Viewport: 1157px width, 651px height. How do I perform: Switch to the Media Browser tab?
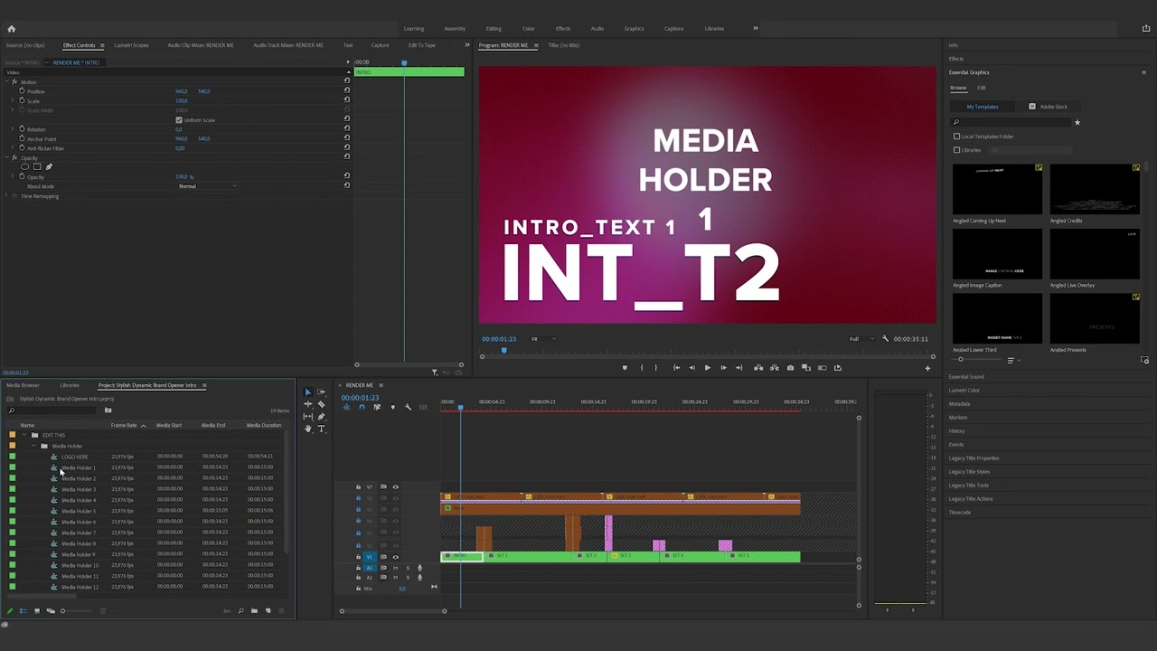[23, 385]
